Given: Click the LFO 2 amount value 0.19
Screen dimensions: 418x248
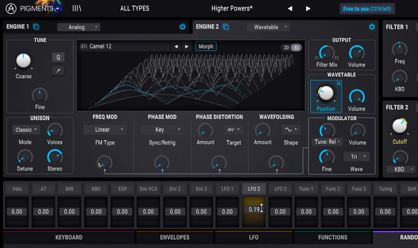Looking at the screenshot, I should pos(254,210).
